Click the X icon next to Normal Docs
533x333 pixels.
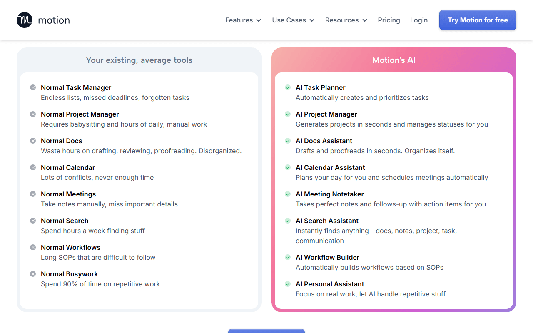click(x=33, y=141)
